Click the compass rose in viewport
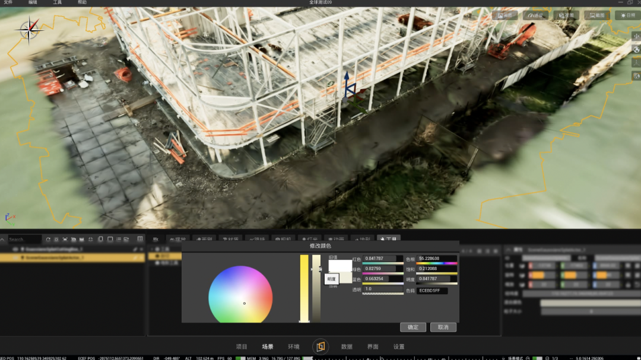This screenshot has height=360, width=641. pyautogui.click(x=30, y=30)
